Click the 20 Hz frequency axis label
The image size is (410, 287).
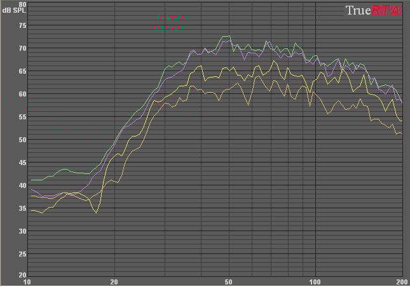[x=114, y=281]
